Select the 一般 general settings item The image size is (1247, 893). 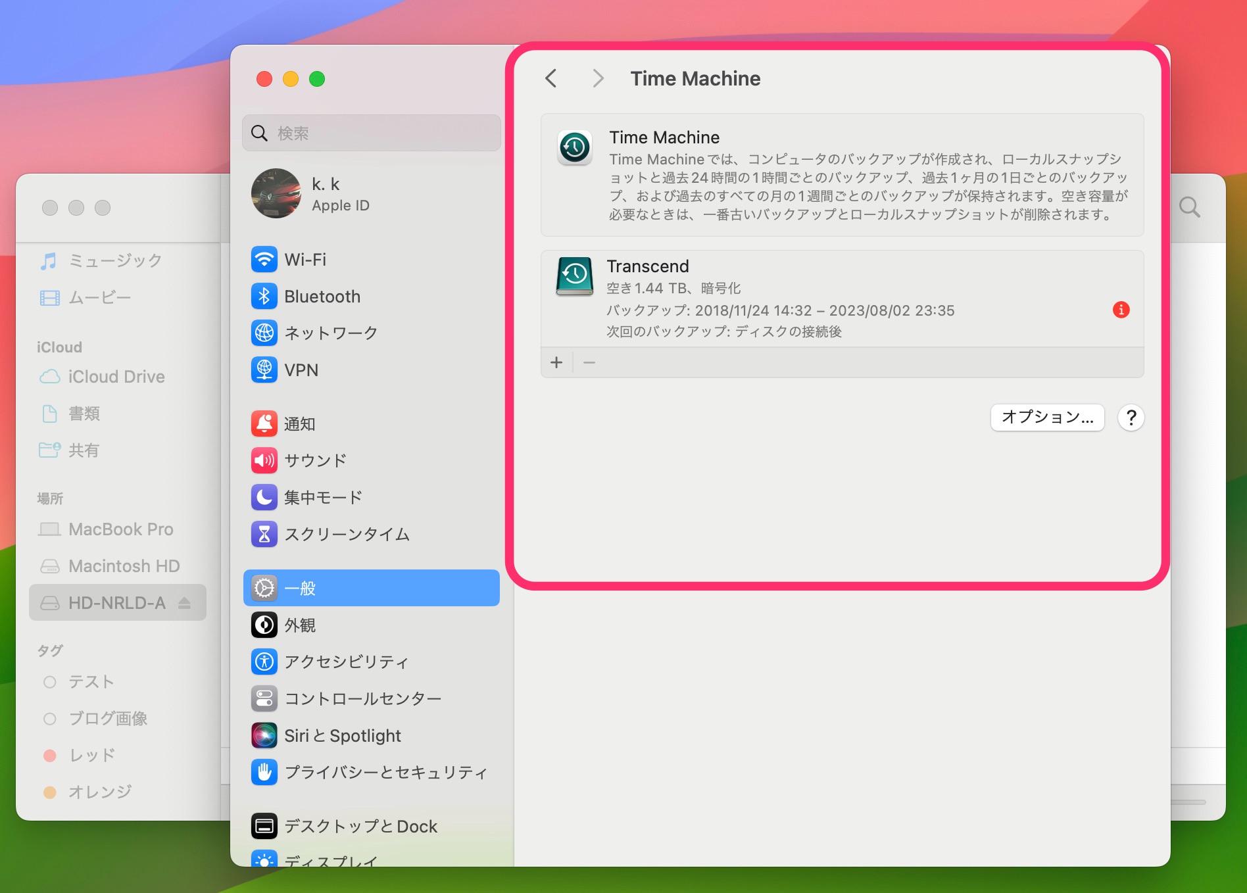point(371,588)
